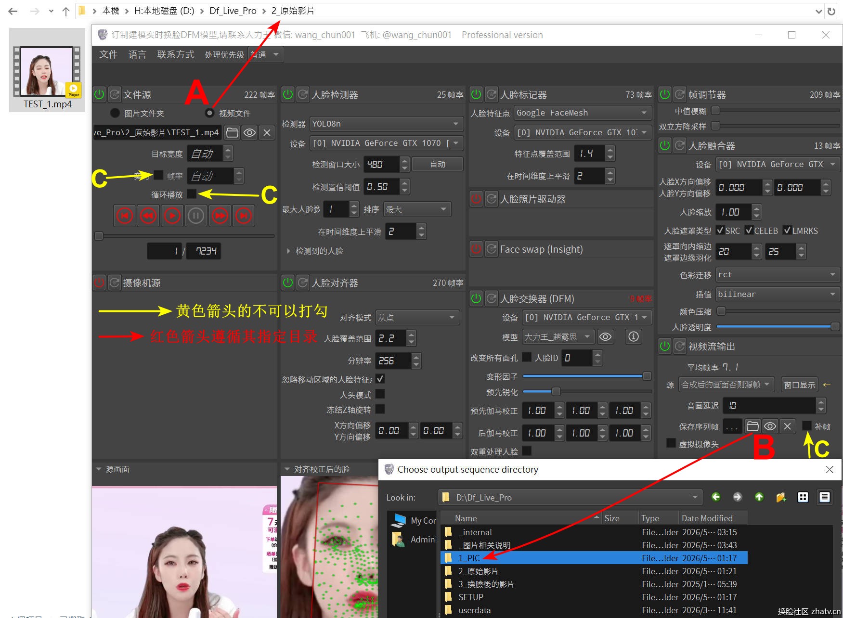
Task: Reveal save sequence path eye icon
Action: click(770, 426)
